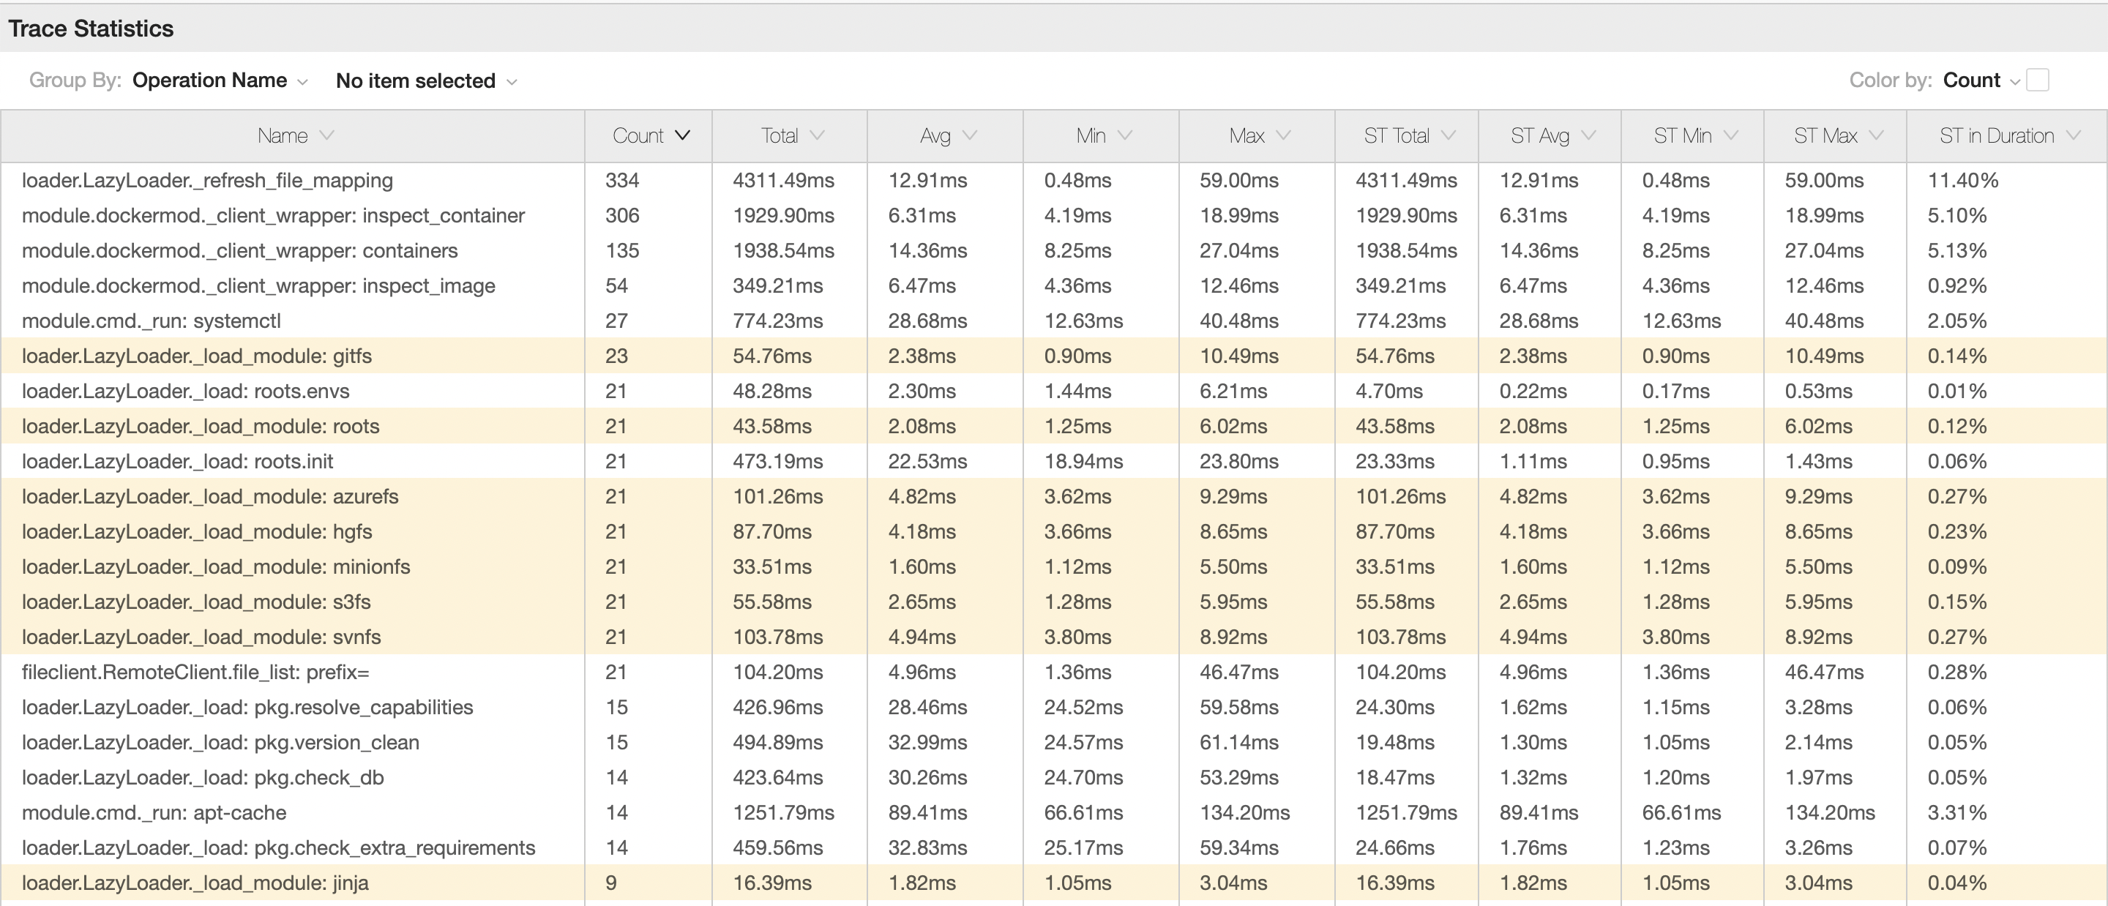This screenshot has width=2108, height=906.
Task: Sort by the ST Avg column arrow
Action: 1588,135
